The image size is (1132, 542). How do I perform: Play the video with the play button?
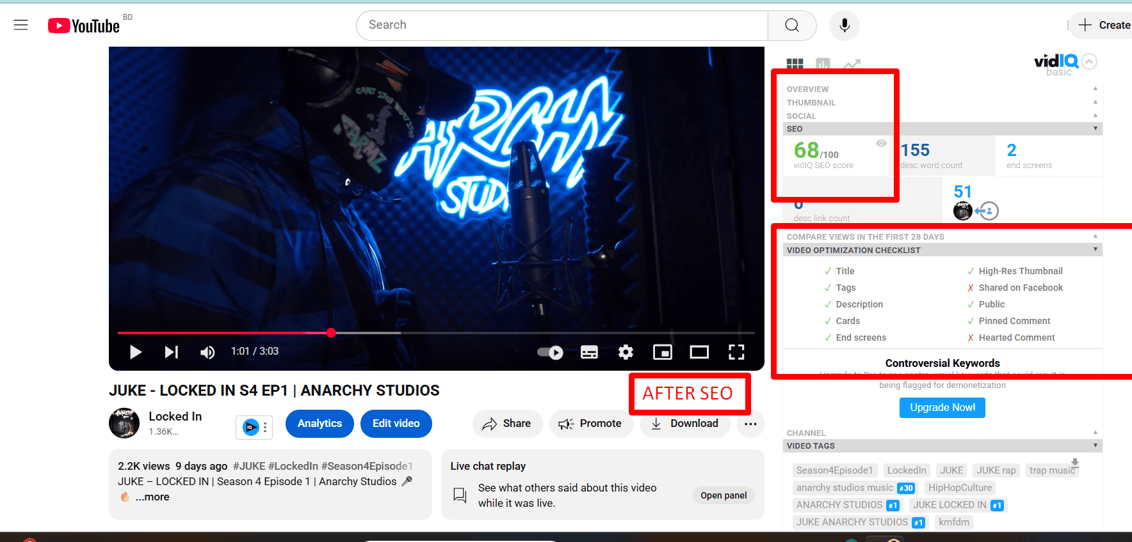click(x=135, y=352)
